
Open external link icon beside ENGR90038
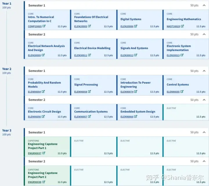coord(44,182)
